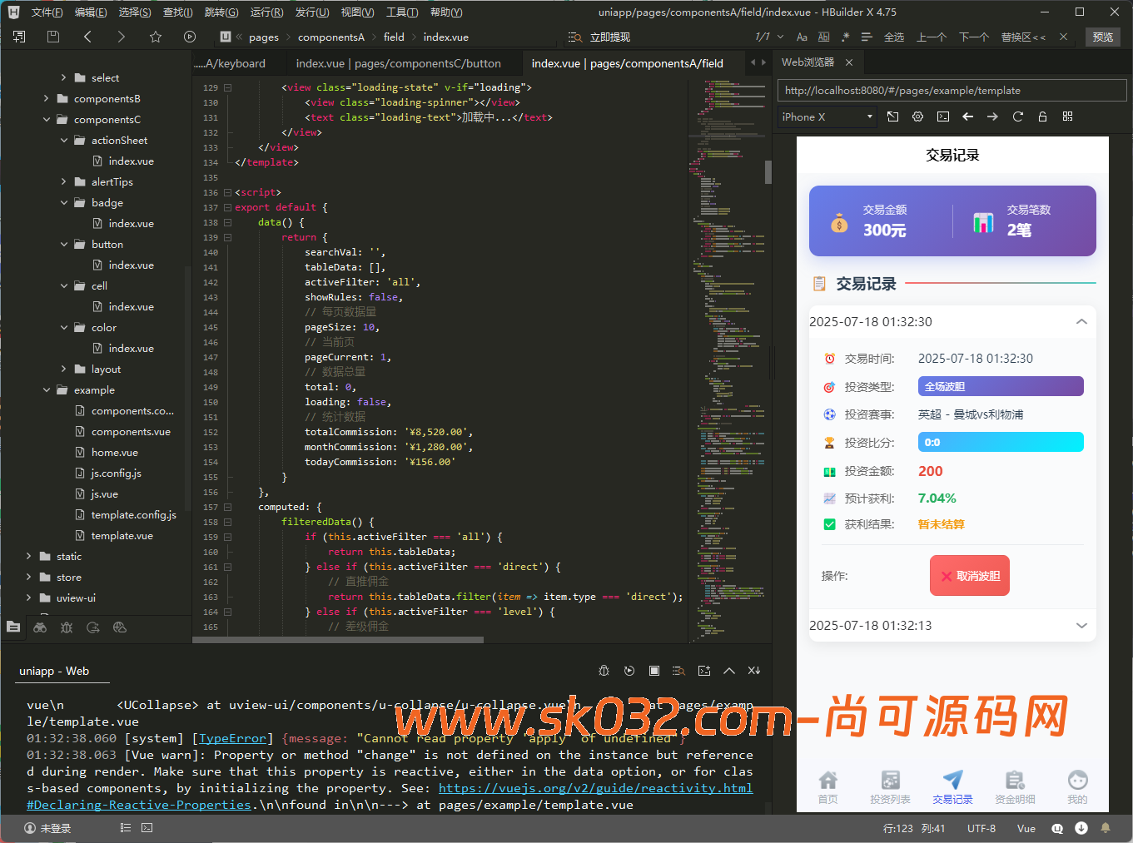Screen dimensions: 1133x843
Task: Collapse the 2025-07-18 01:32:30 transaction record
Action: point(1081,321)
